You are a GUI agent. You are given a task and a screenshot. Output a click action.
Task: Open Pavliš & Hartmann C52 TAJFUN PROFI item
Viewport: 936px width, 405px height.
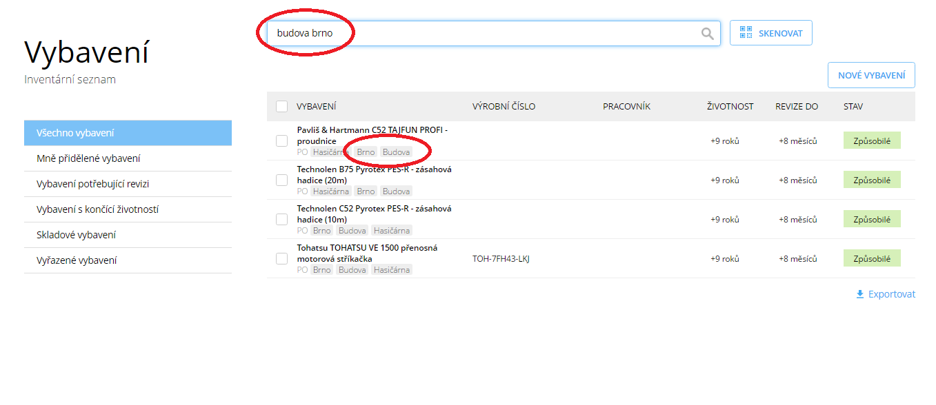(x=372, y=135)
